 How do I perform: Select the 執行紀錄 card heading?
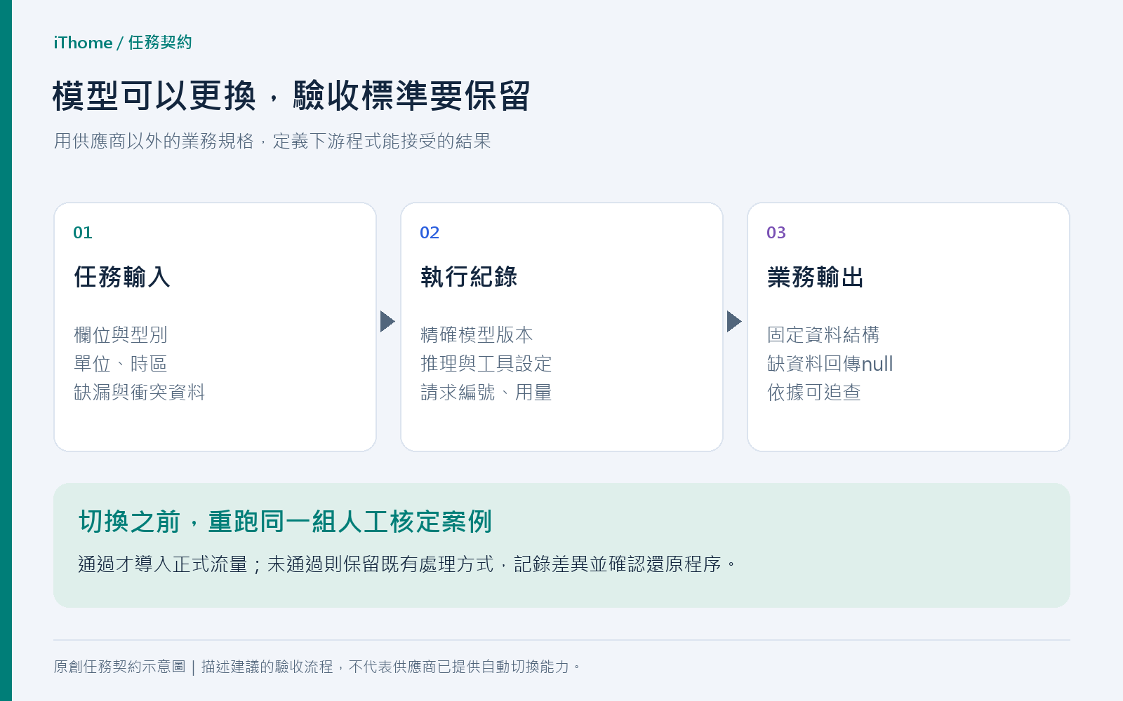pyautogui.click(x=469, y=277)
